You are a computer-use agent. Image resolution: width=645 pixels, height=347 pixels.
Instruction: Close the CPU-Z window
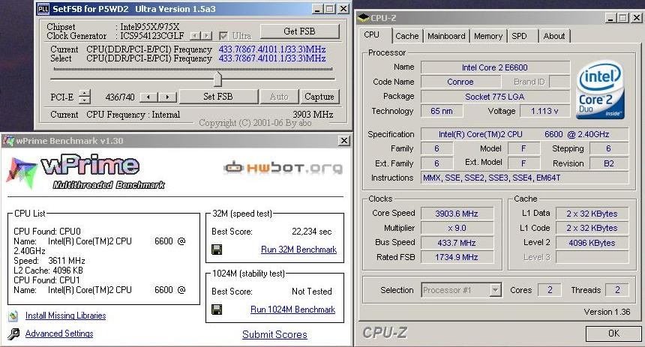[636, 18]
